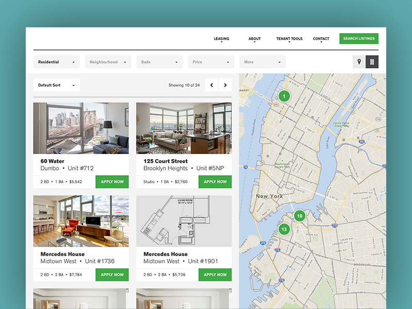
Task: Select the Contact menu item
Action: pyautogui.click(x=321, y=38)
